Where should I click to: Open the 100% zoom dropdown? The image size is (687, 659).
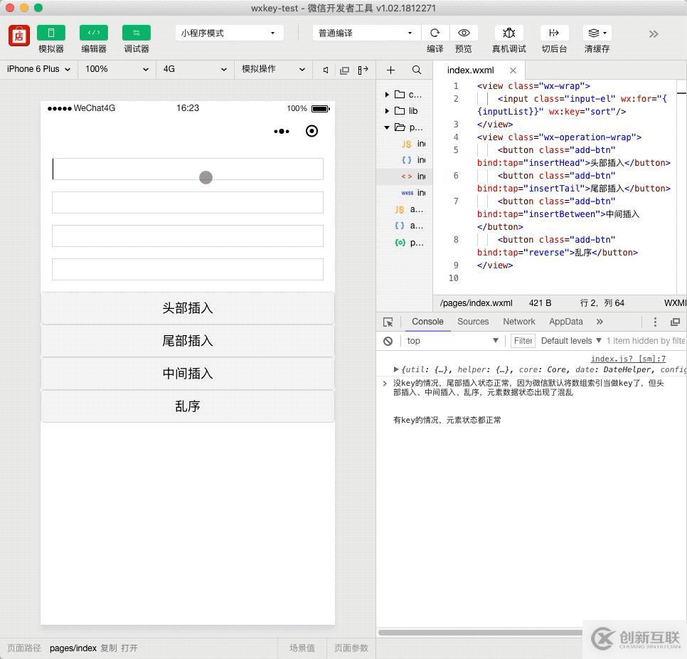[117, 69]
